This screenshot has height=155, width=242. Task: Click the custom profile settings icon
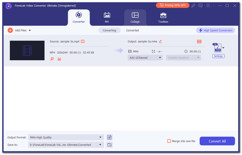[x=109, y=137]
